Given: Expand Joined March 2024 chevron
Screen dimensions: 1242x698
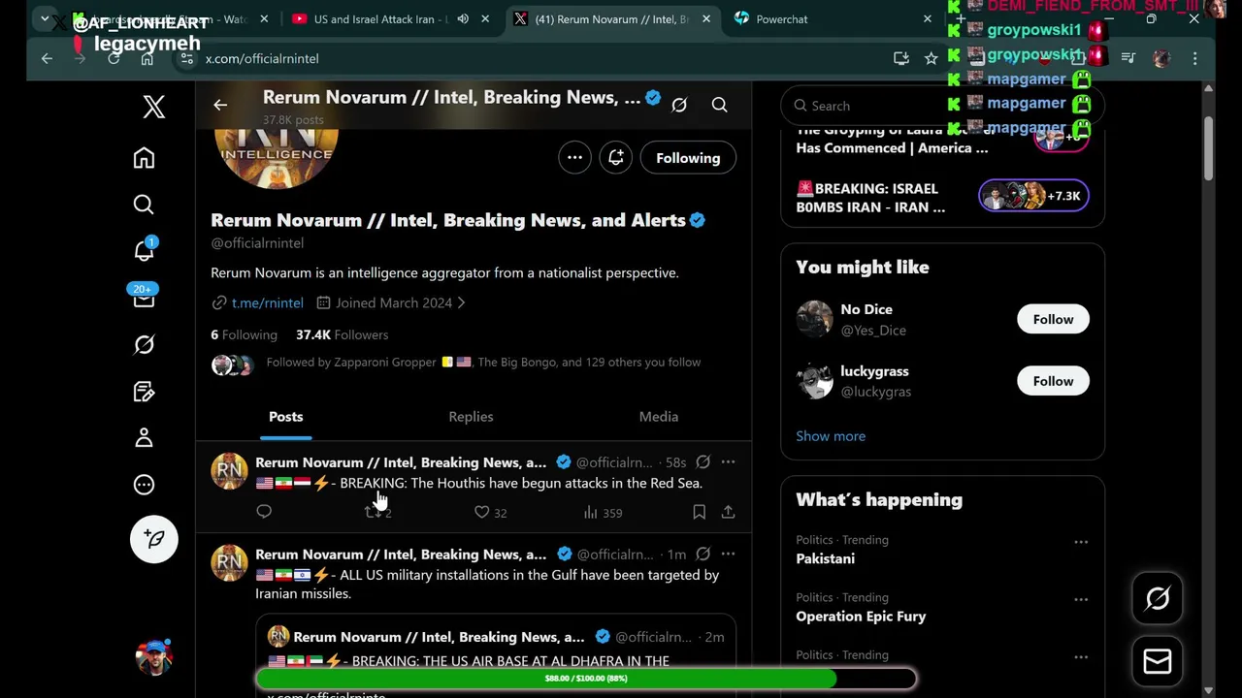Looking at the screenshot, I should [461, 302].
